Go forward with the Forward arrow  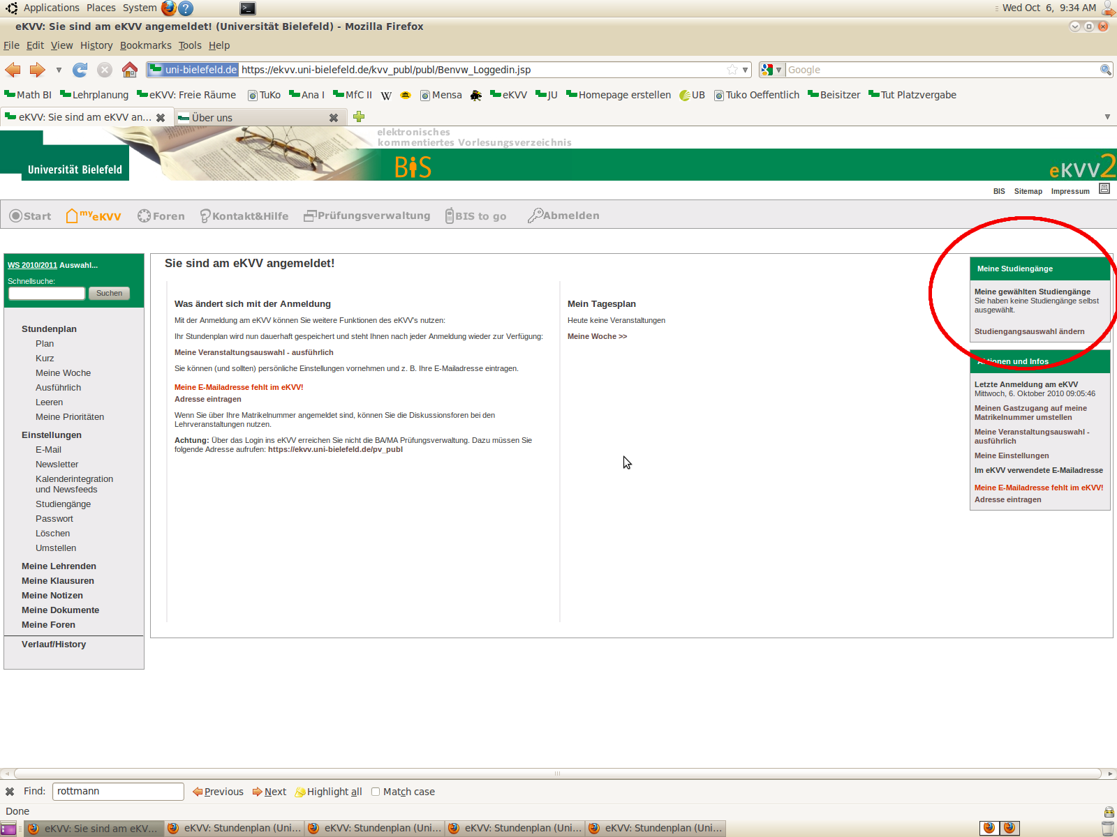38,70
